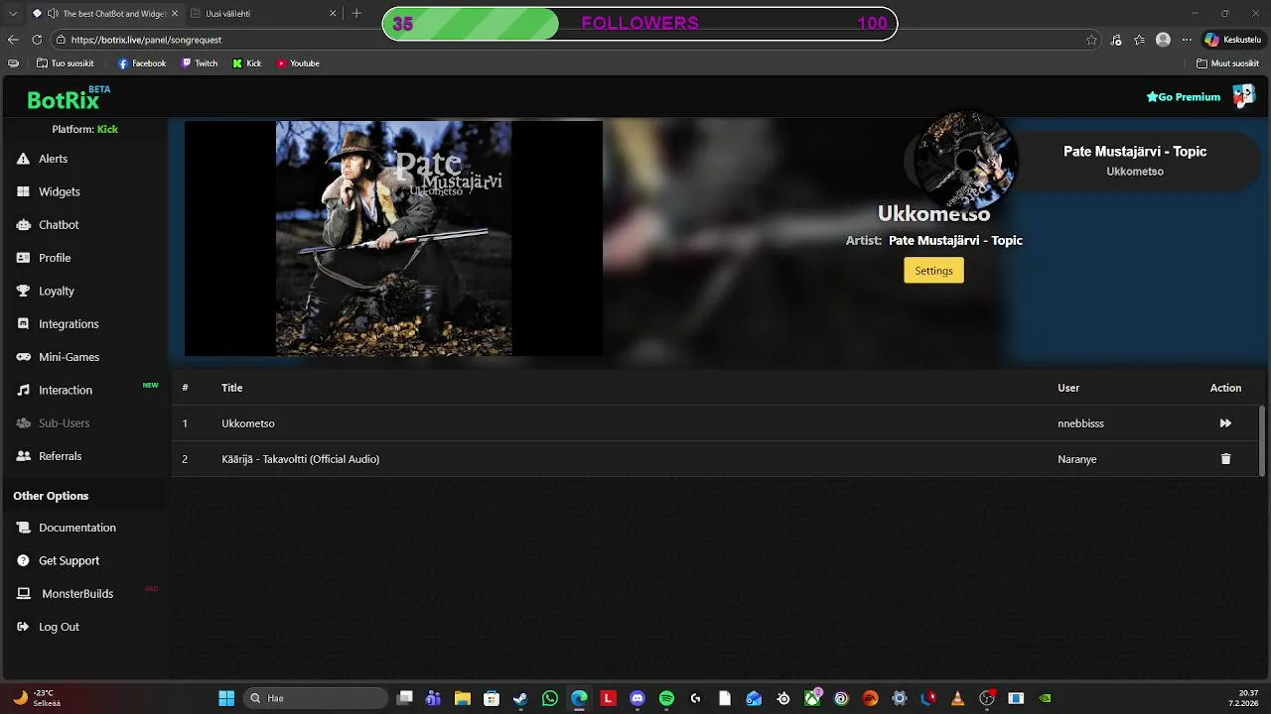Close the Uusi välilehti tab
Viewport: 1271px width, 714px height.
coord(335,14)
